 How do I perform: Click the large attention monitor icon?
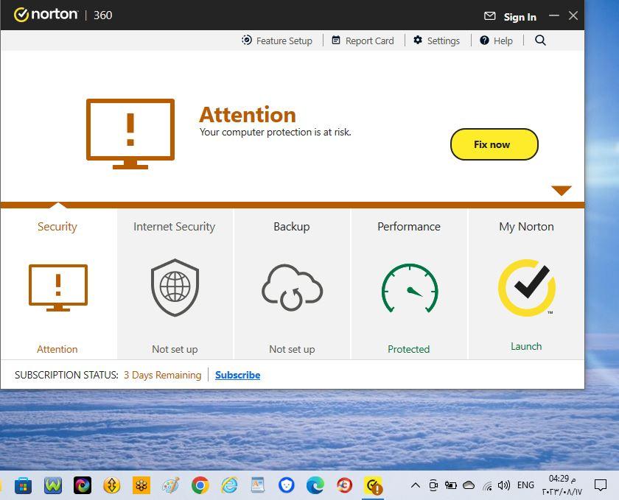coord(130,134)
